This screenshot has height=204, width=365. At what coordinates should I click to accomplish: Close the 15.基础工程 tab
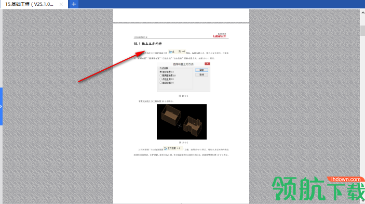pos(61,4)
